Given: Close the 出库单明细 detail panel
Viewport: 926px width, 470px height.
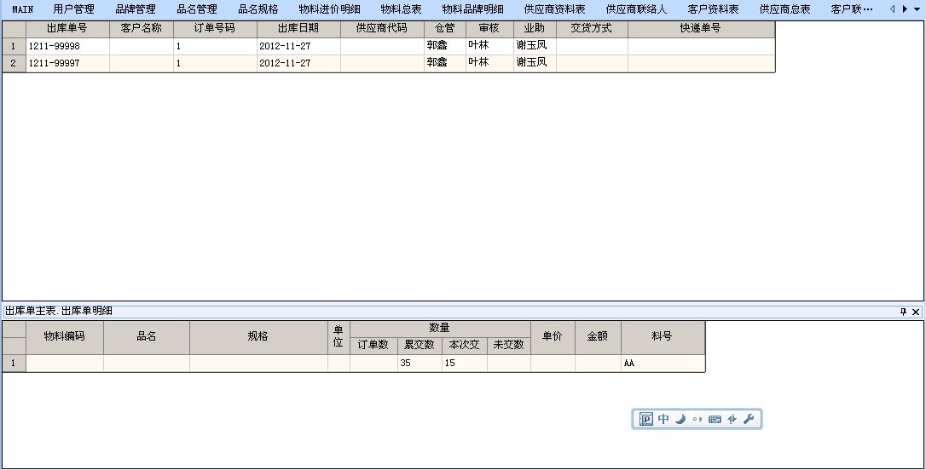Looking at the screenshot, I should (x=916, y=312).
